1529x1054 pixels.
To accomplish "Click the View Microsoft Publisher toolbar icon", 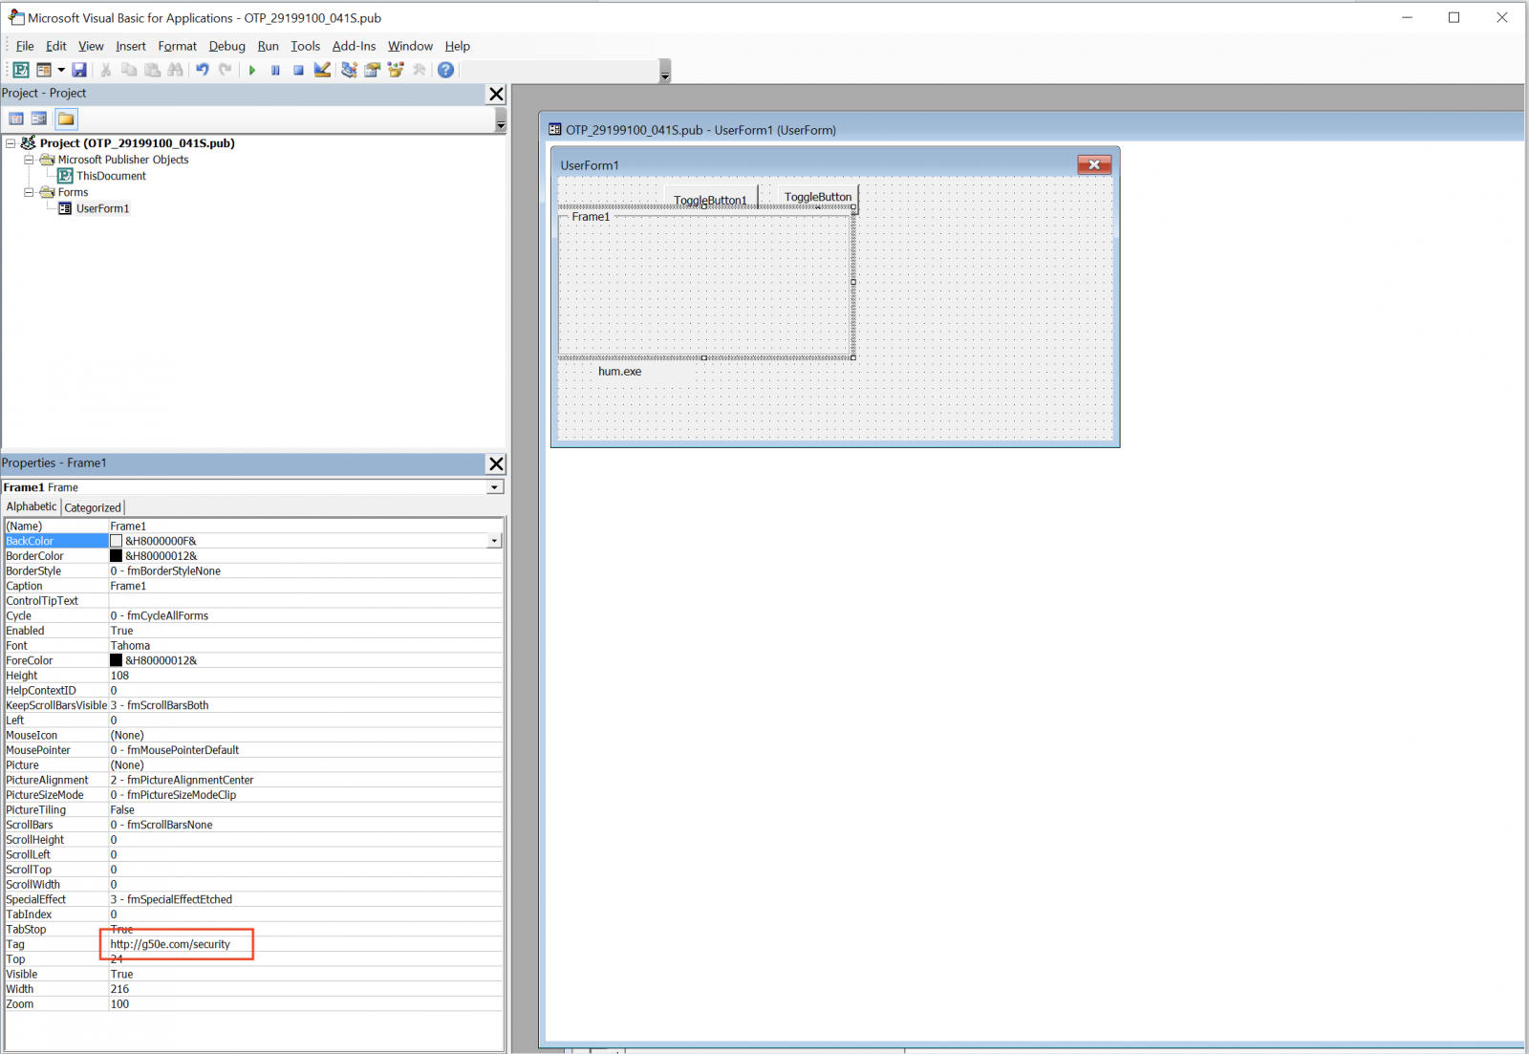I will tap(21, 70).
